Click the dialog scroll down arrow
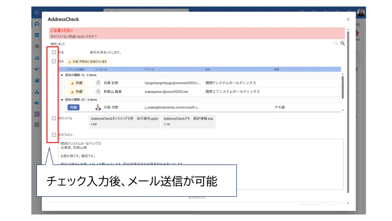Viewport: 392px width, 221px height. click(348, 203)
